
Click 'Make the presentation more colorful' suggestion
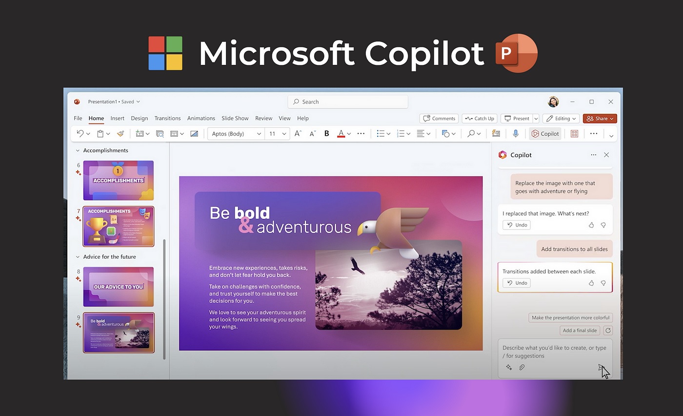pyautogui.click(x=570, y=317)
